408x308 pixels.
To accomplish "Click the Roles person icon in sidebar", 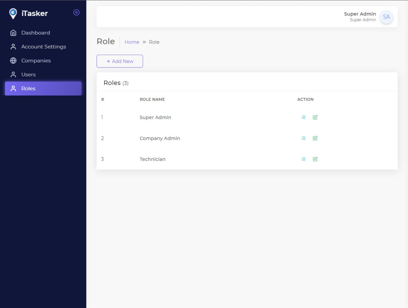I will (13, 88).
